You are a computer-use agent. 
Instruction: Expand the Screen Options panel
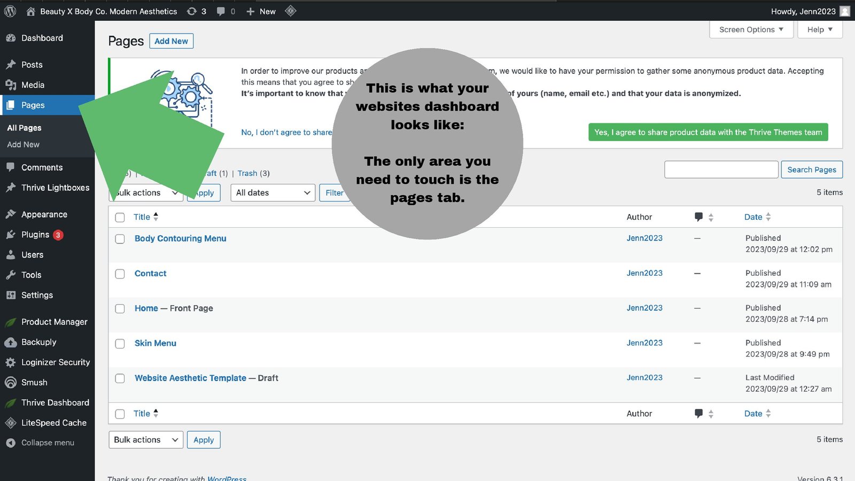pos(751,29)
